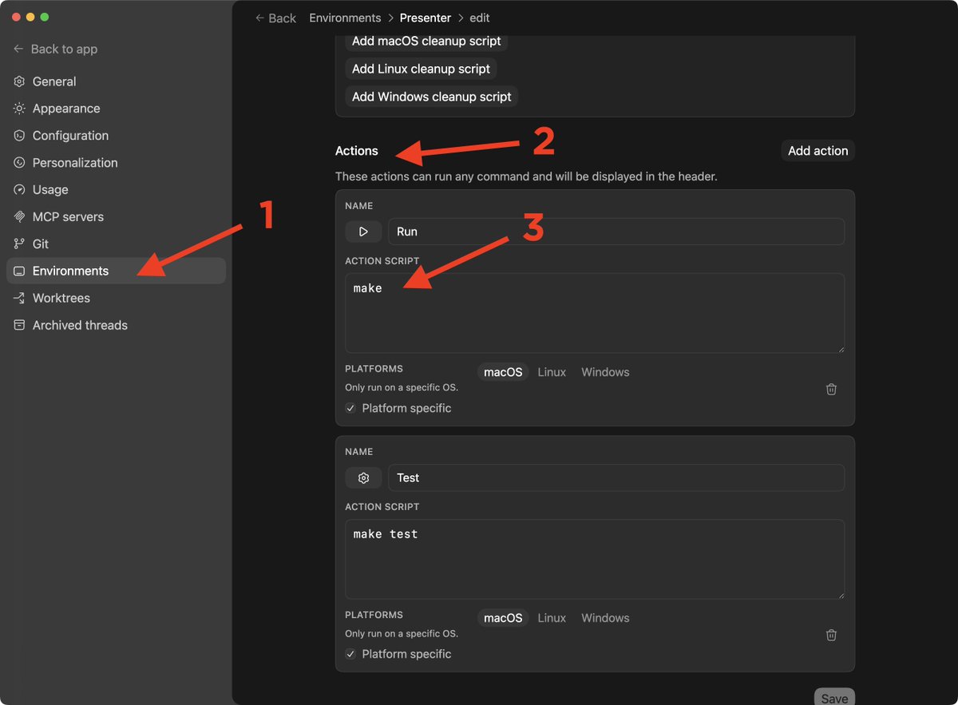Uncheck Platform specific for Test action

pos(350,654)
